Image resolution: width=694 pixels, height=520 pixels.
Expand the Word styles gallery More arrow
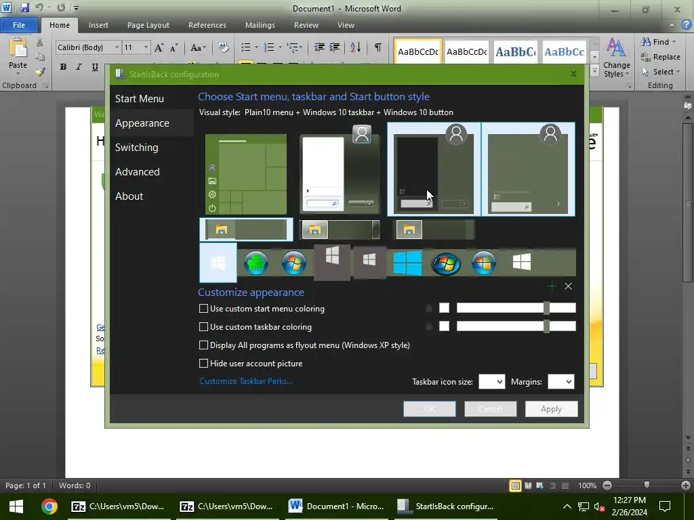pyautogui.click(x=595, y=70)
